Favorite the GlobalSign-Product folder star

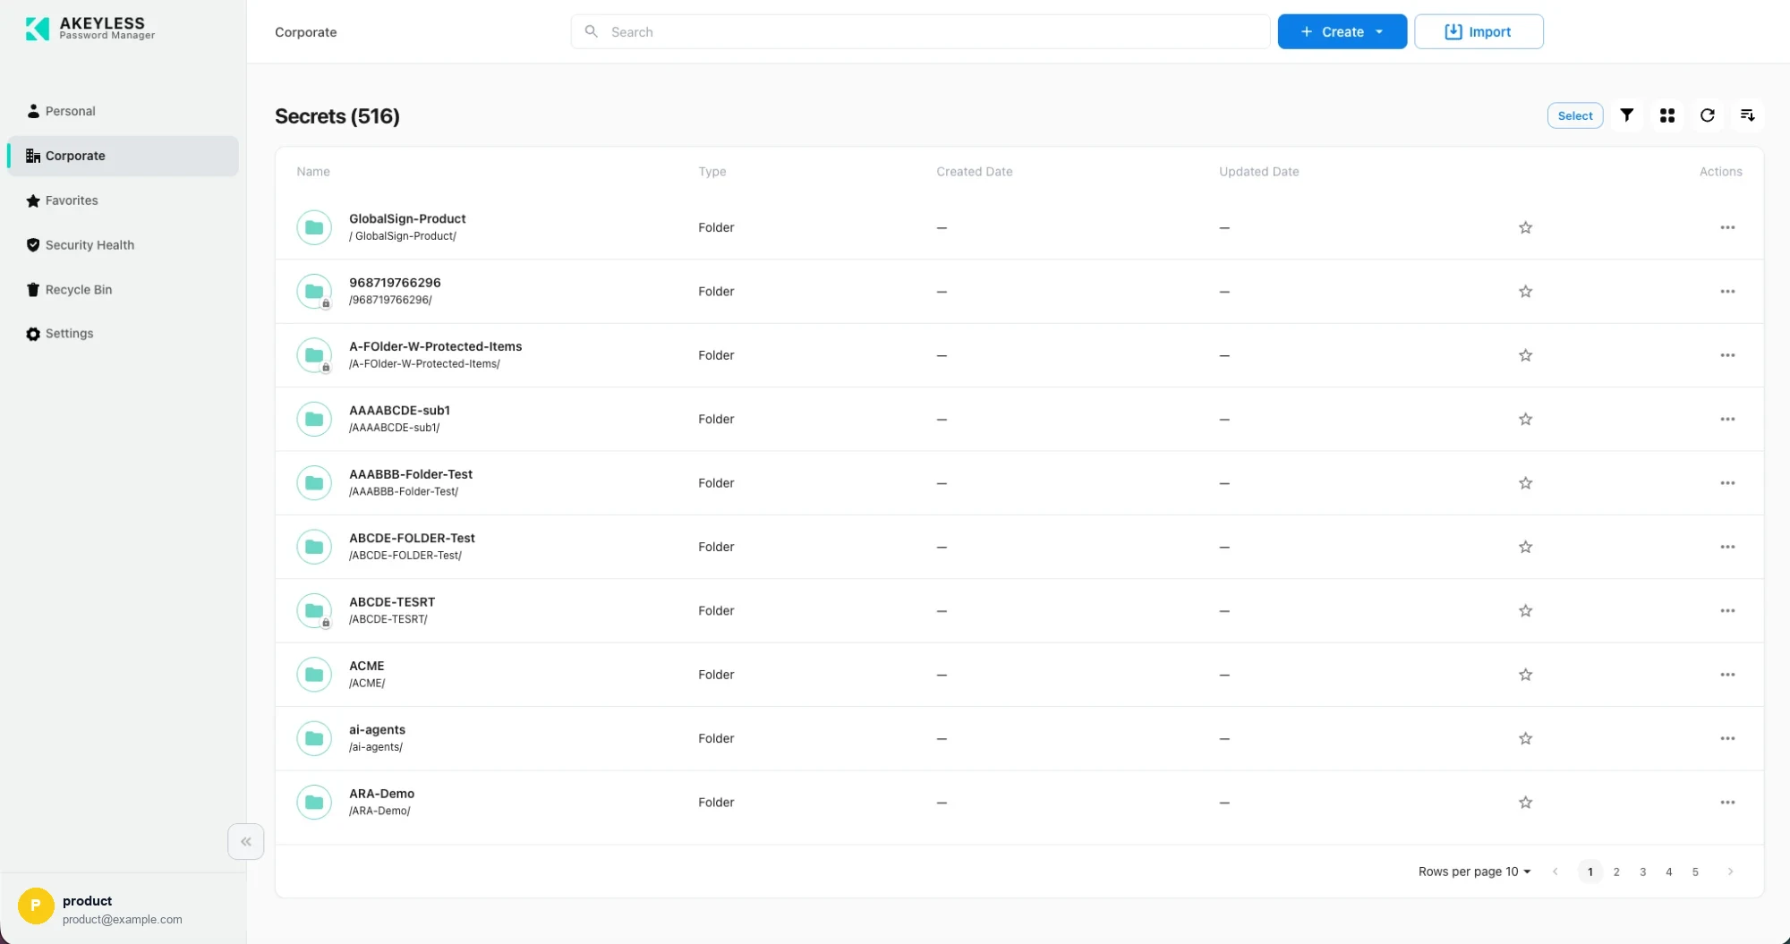coord(1525,227)
